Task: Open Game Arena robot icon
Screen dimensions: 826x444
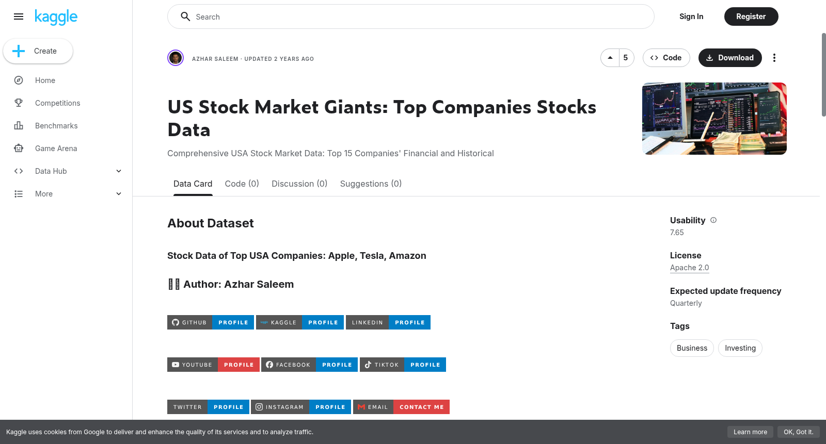Action: pyautogui.click(x=19, y=149)
